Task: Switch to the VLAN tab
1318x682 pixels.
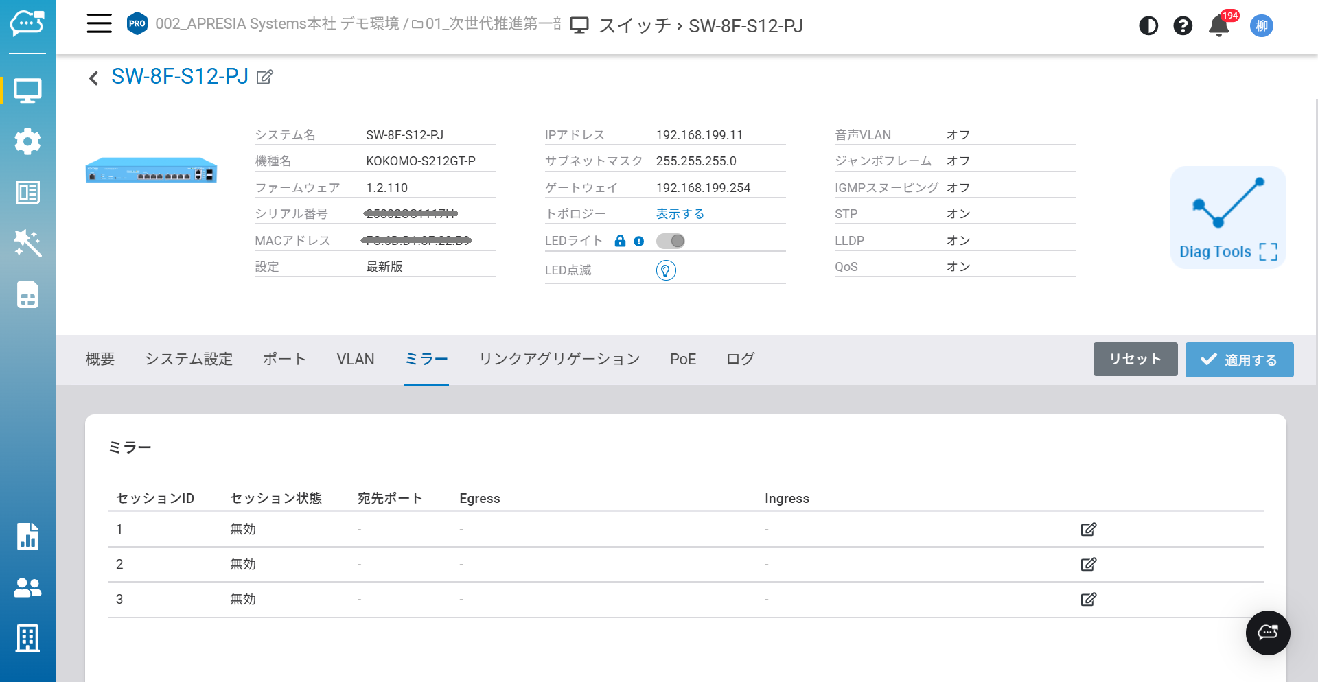Action: tap(355, 360)
